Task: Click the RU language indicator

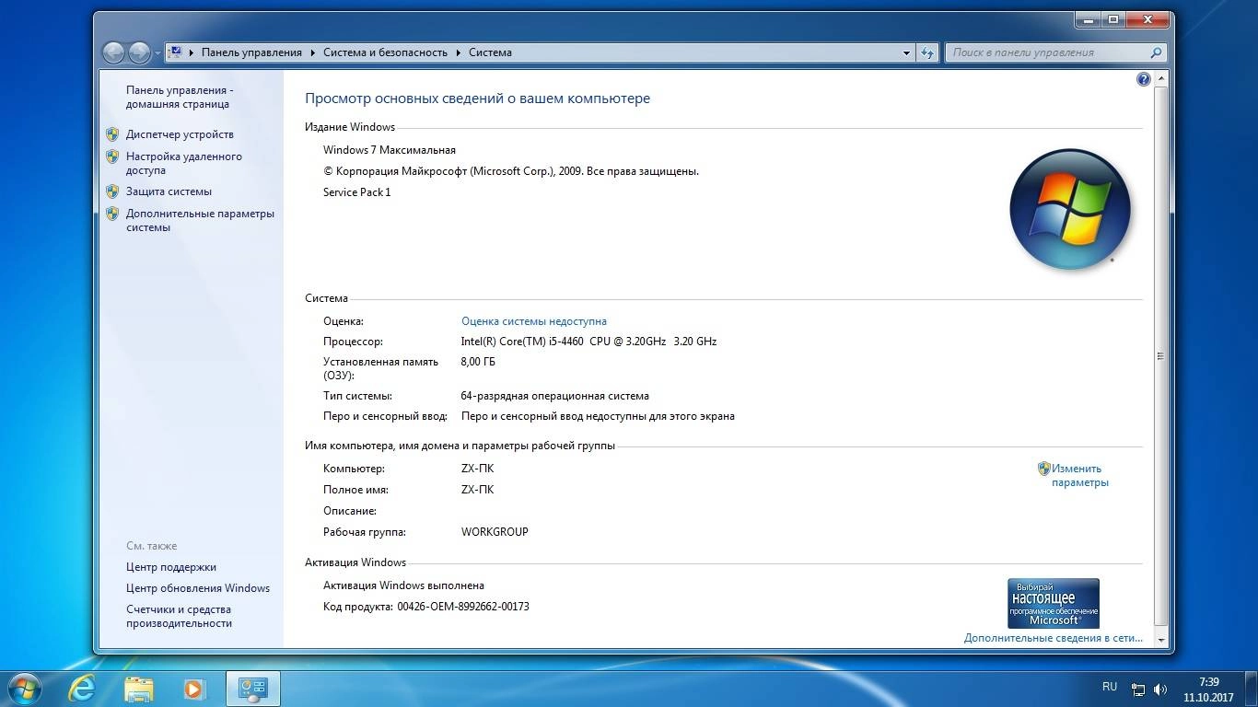Action: pos(1110,687)
